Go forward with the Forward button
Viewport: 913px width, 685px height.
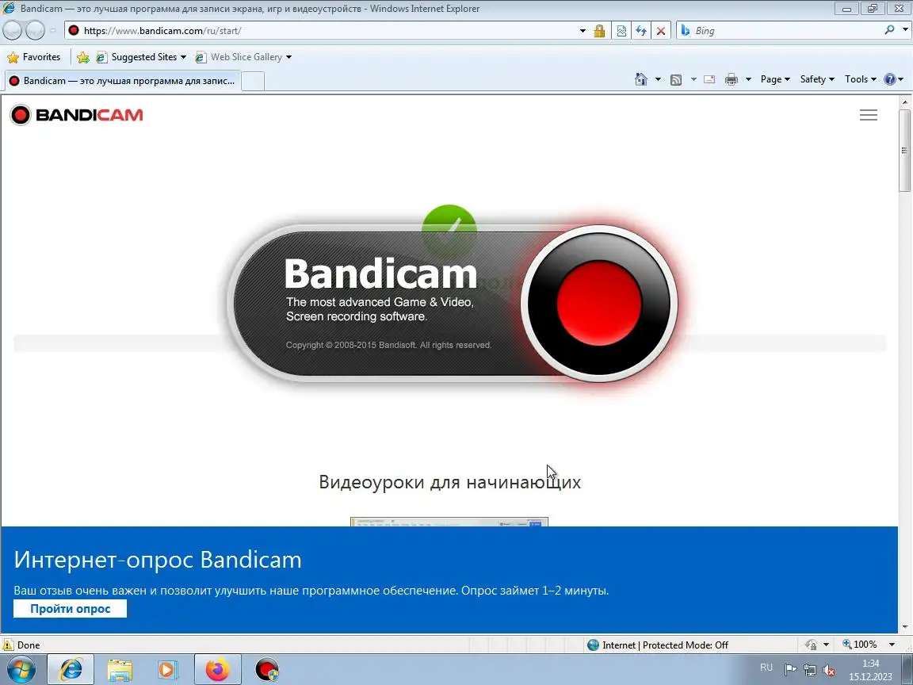click(35, 30)
